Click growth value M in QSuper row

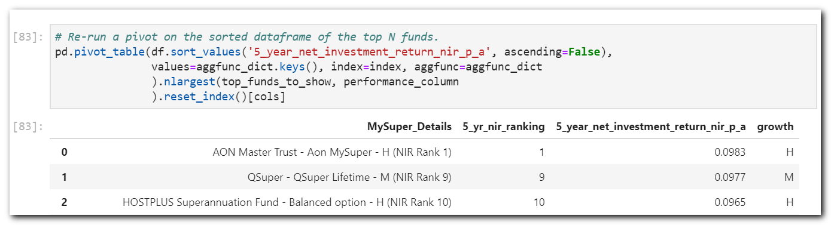click(789, 177)
